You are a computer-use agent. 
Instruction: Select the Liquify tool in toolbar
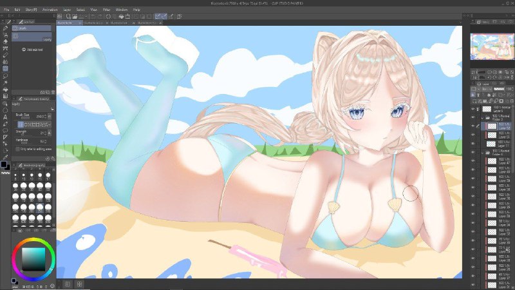tap(5, 69)
